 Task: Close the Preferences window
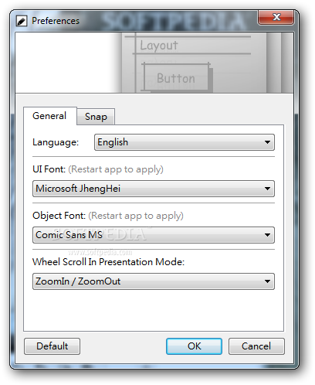click(x=276, y=17)
